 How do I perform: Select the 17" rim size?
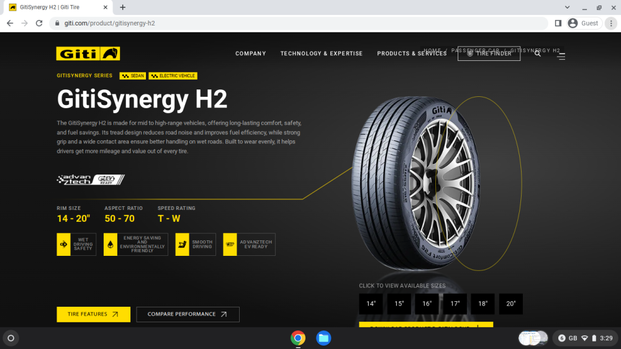click(x=455, y=304)
